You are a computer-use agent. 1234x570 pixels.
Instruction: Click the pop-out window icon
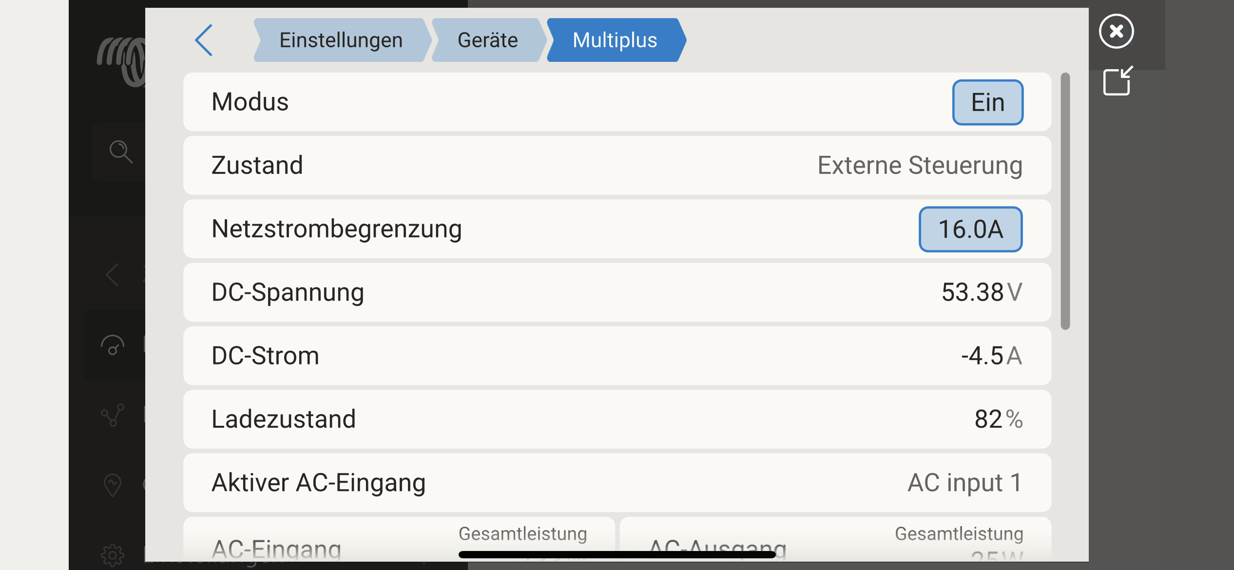[x=1118, y=81]
